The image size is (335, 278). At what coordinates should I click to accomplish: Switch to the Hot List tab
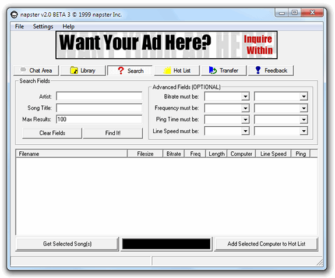tap(177, 70)
